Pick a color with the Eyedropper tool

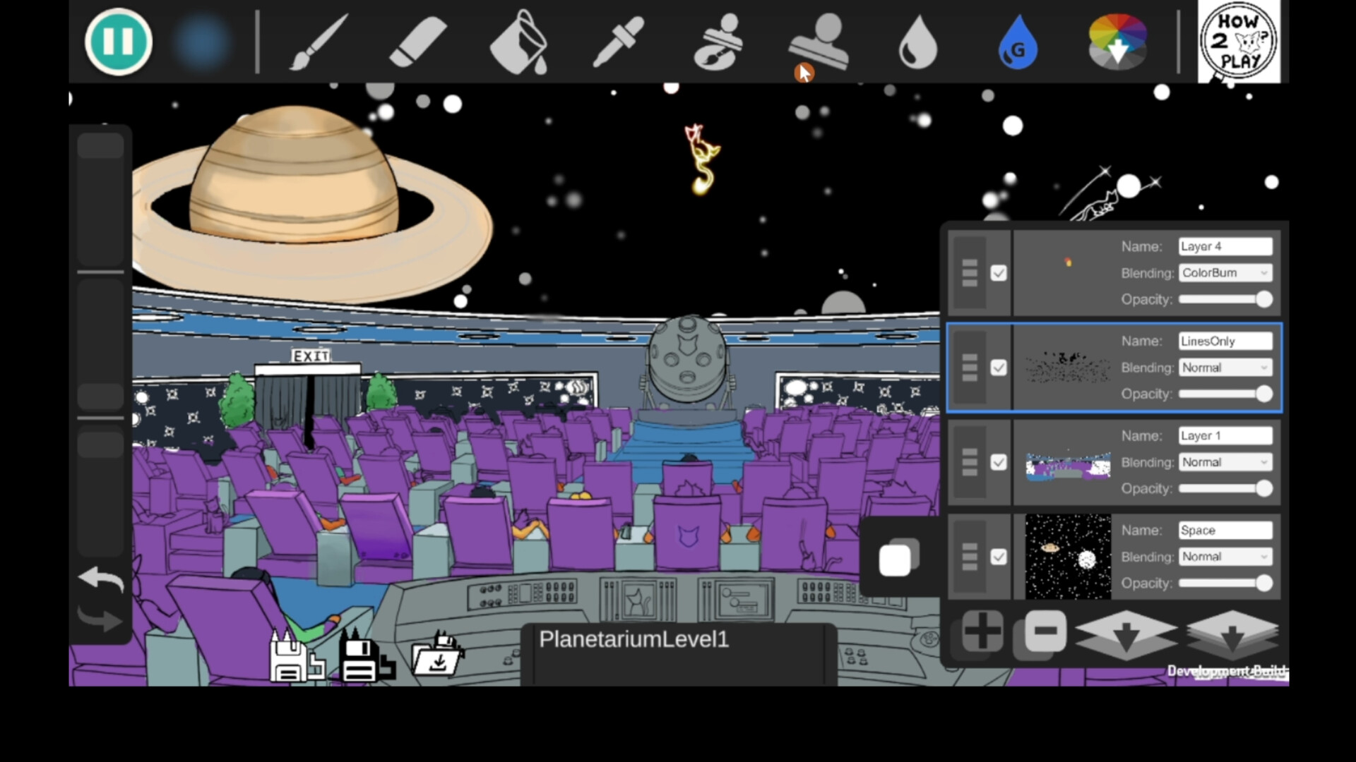[618, 42]
